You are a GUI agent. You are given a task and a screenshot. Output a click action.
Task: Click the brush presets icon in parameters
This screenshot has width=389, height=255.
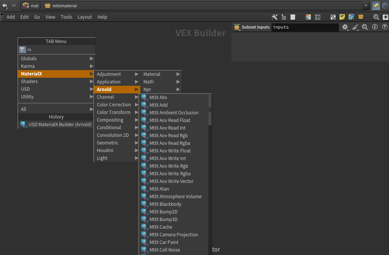tap(355, 27)
